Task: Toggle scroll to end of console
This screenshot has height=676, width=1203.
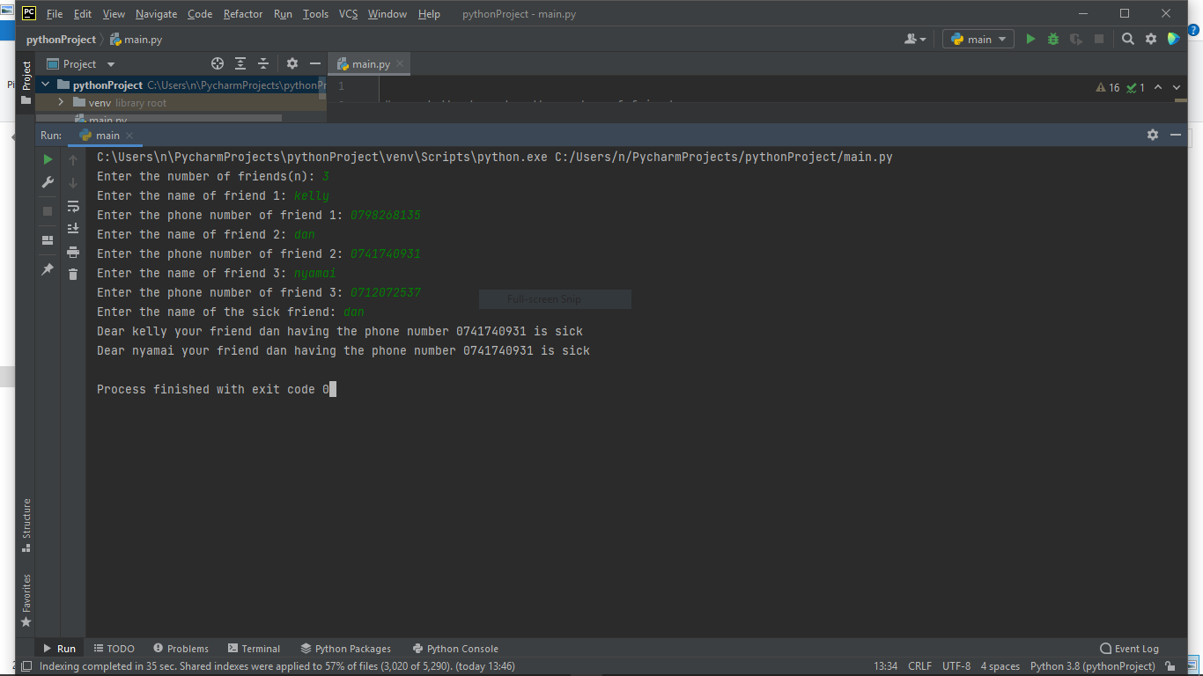Action: click(x=73, y=229)
